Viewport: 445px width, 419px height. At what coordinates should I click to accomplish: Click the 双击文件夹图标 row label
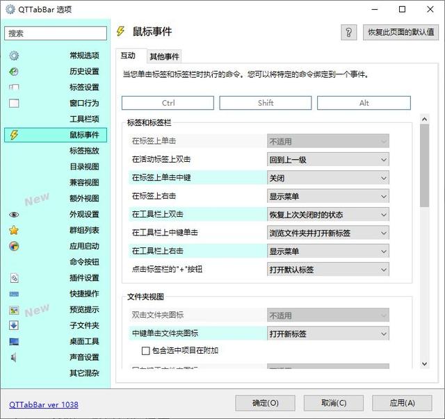point(158,315)
